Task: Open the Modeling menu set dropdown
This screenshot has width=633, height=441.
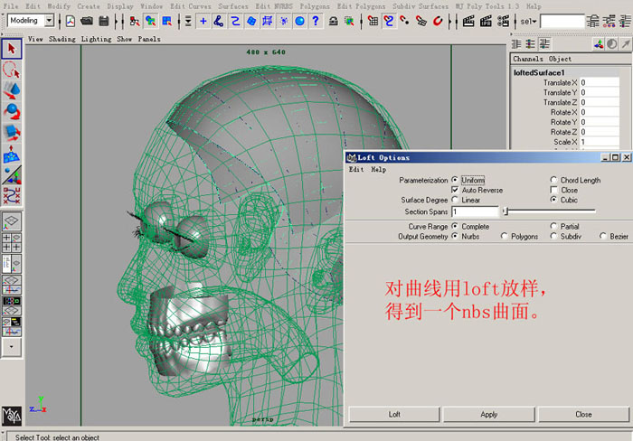Action: pyautogui.click(x=49, y=20)
